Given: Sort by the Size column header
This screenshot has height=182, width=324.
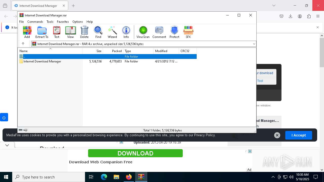Looking at the screenshot, I should tap(93, 51).
